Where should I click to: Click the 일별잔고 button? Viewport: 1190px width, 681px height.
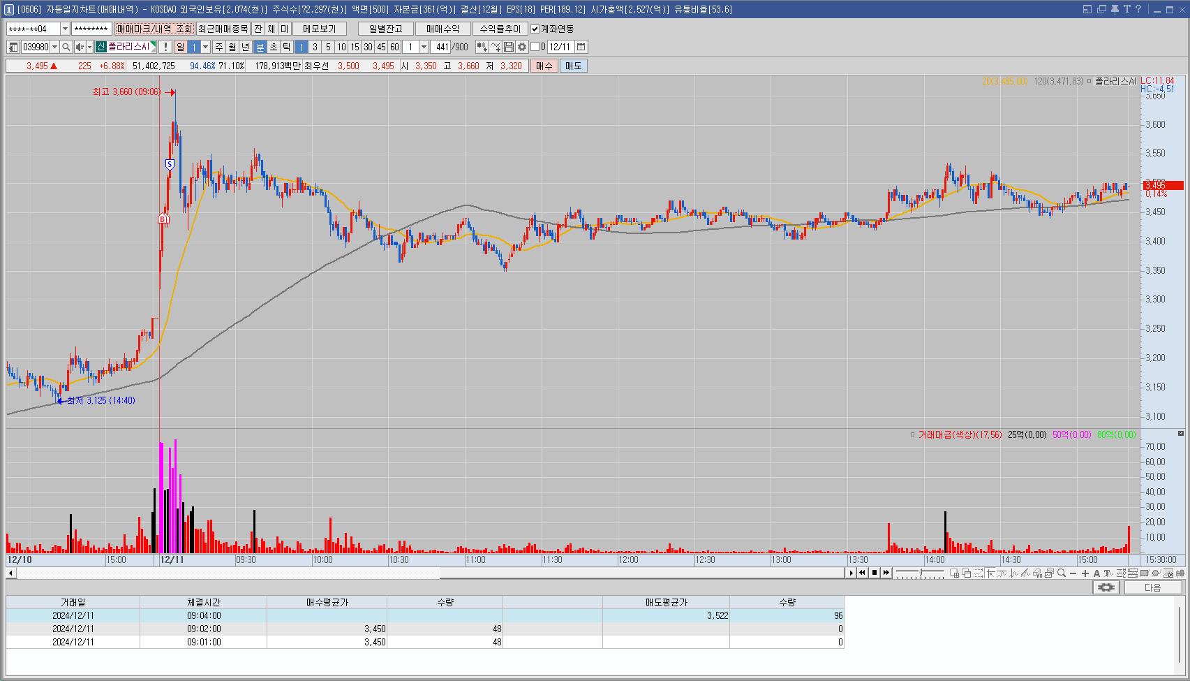click(x=385, y=29)
